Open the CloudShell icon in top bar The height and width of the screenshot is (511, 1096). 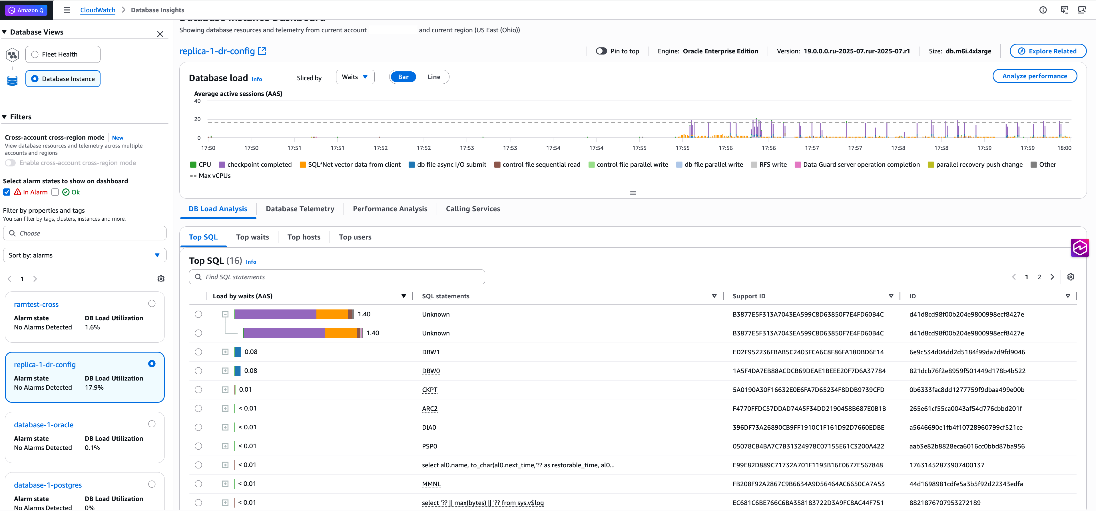(1064, 10)
